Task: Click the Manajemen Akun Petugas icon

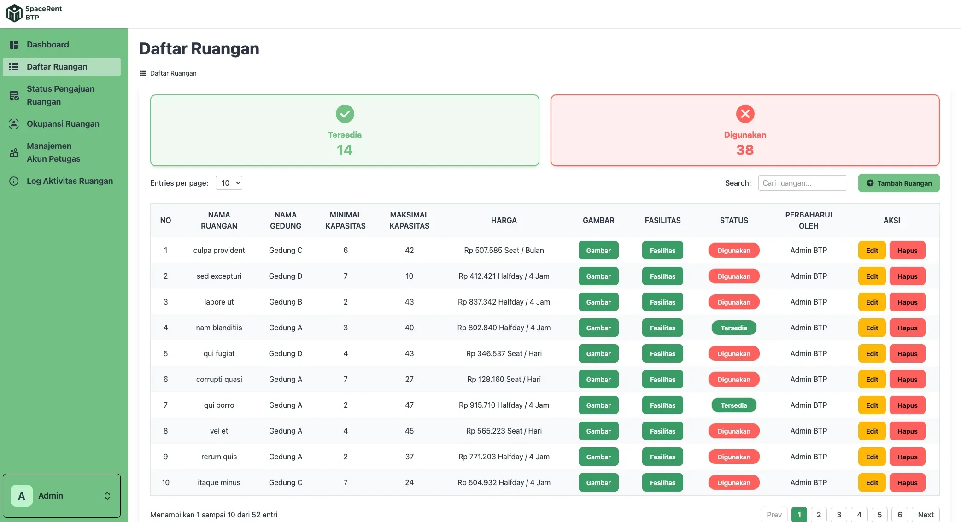Action: click(x=14, y=152)
